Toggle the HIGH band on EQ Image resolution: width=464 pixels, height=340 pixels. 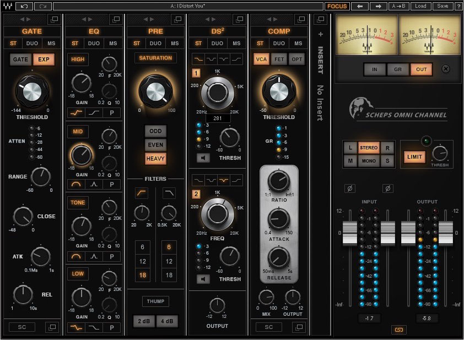(x=78, y=59)
